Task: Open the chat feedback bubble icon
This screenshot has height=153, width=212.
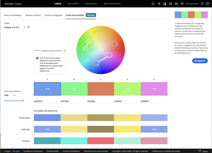Action: (182, 4)
